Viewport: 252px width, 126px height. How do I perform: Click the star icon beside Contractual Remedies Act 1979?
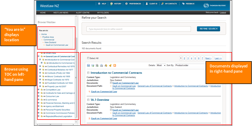(x=43, y=66)
